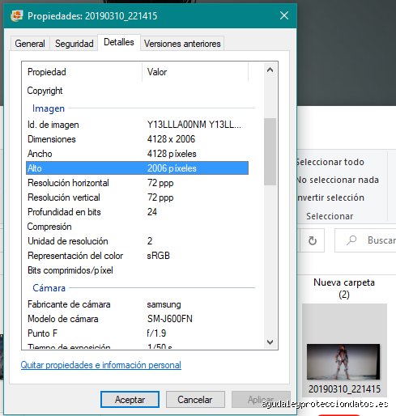Select the Detalles tab
This screenshot has width=396, height=416.
click(x=119, y=42)
